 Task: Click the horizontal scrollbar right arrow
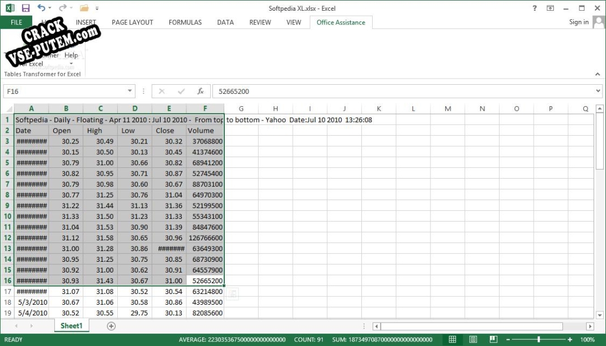point(590,326)
